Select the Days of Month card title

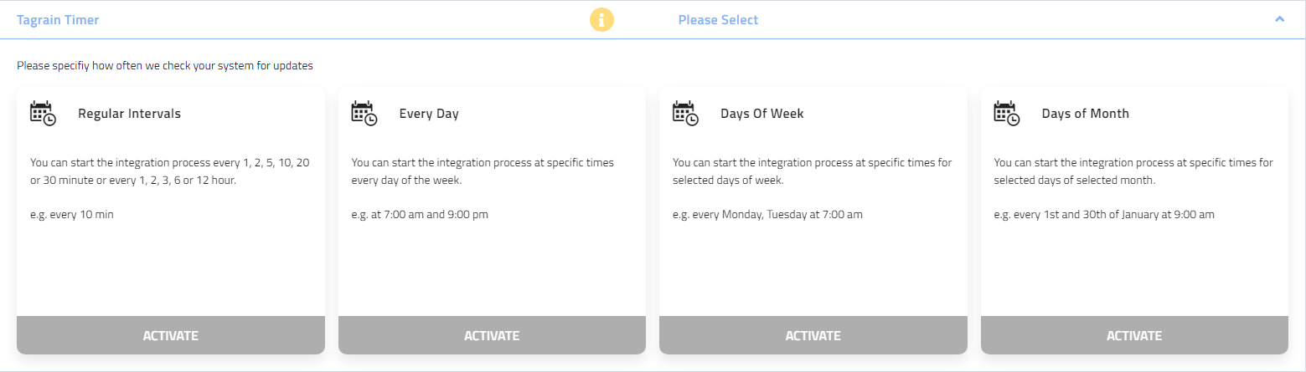[1085, 114]
